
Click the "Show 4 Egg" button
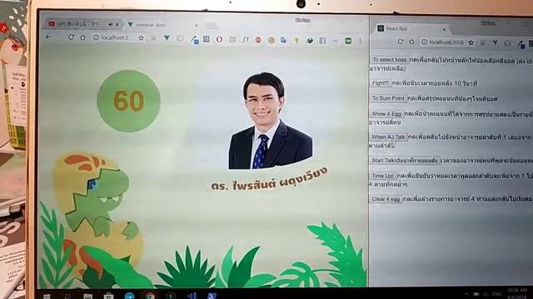(386, 114)
